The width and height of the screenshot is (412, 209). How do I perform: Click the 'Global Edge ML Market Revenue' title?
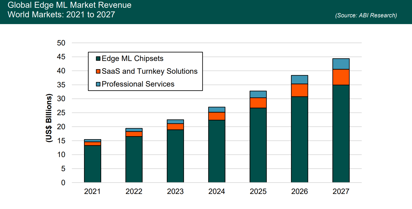pyautogui.click(x=69, y=5)
